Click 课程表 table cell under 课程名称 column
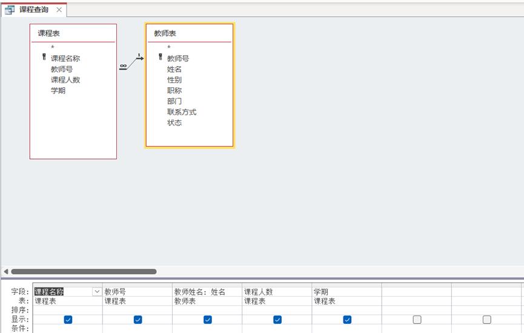Screen dimensions: 524x333 point(67,301)
